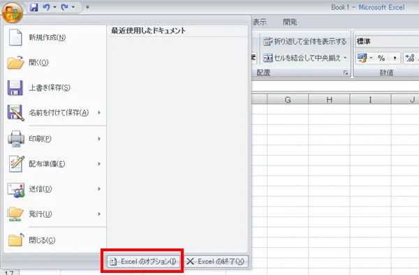Open the 標準 number format combo box
The width and height of the screenshot is (419, 275).
coord(387,41)
